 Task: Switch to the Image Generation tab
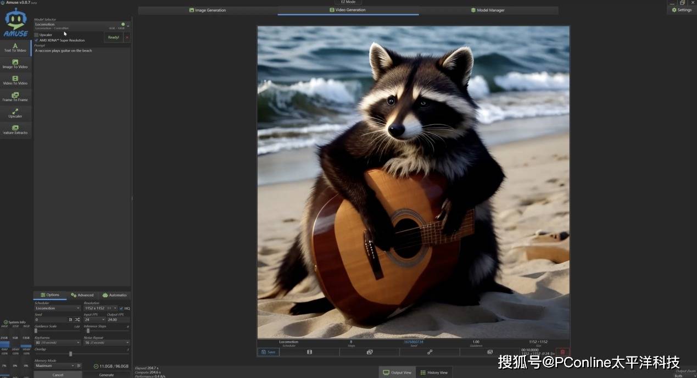pyautogui.click(x=208, y=10)
